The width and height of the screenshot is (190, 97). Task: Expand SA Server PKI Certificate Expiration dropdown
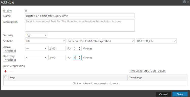[101, 41]
